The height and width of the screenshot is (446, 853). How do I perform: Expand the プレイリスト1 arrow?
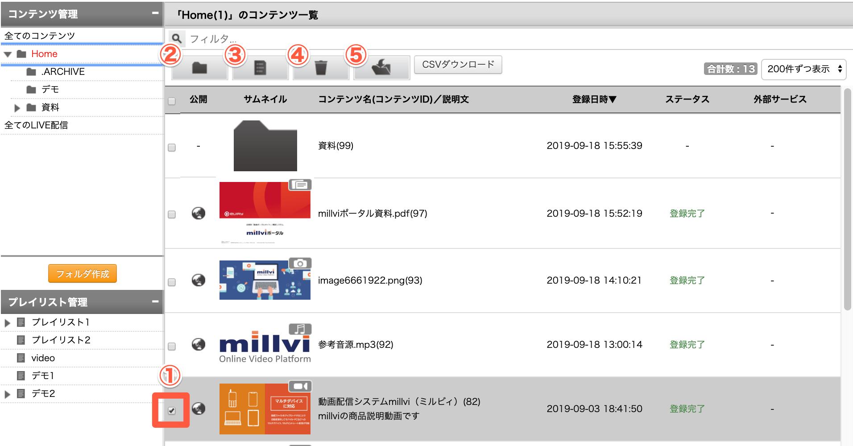[x=7, y=323]
